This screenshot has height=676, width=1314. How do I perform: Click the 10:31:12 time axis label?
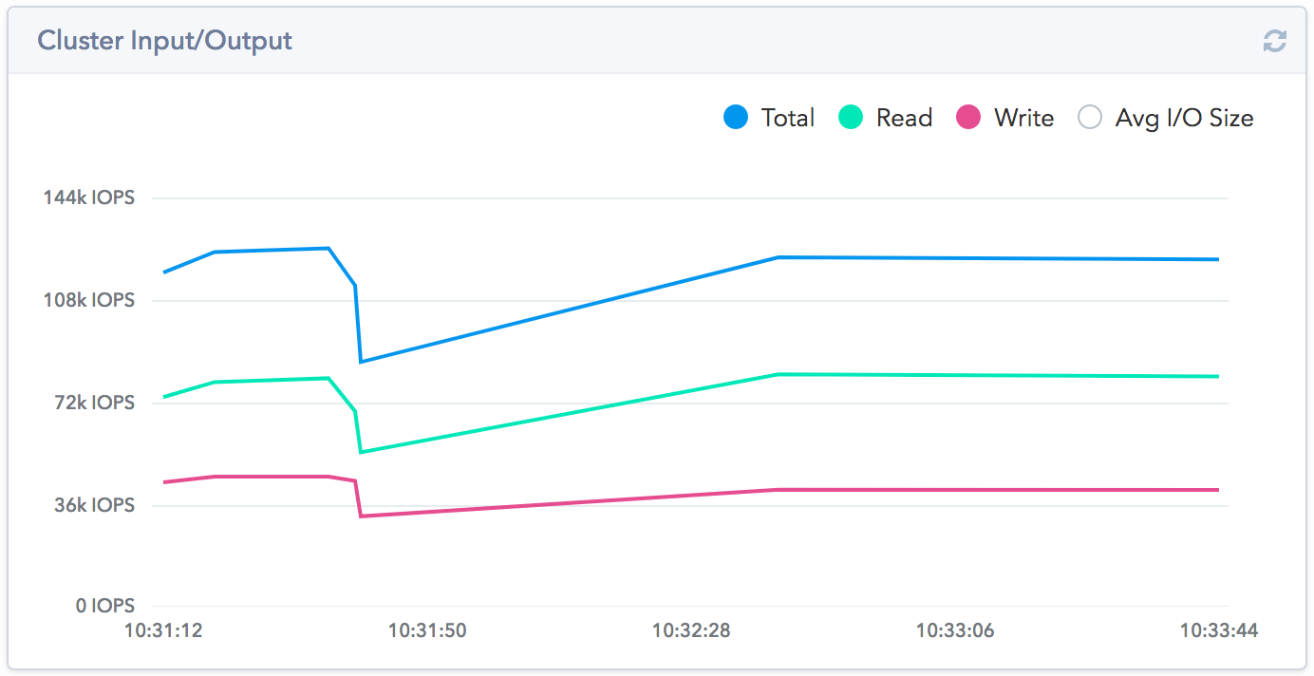coord(163,630)
